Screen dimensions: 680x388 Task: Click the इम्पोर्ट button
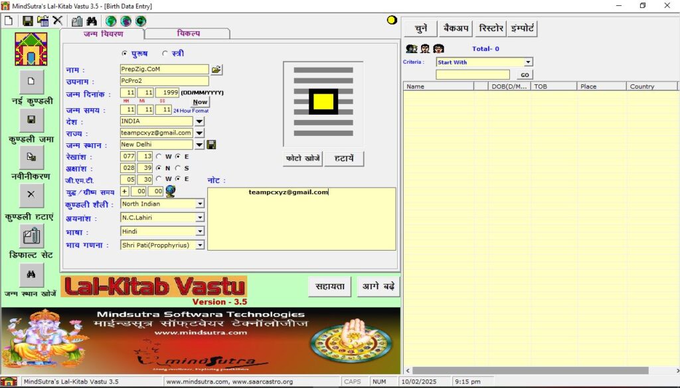tap(523, 29)
